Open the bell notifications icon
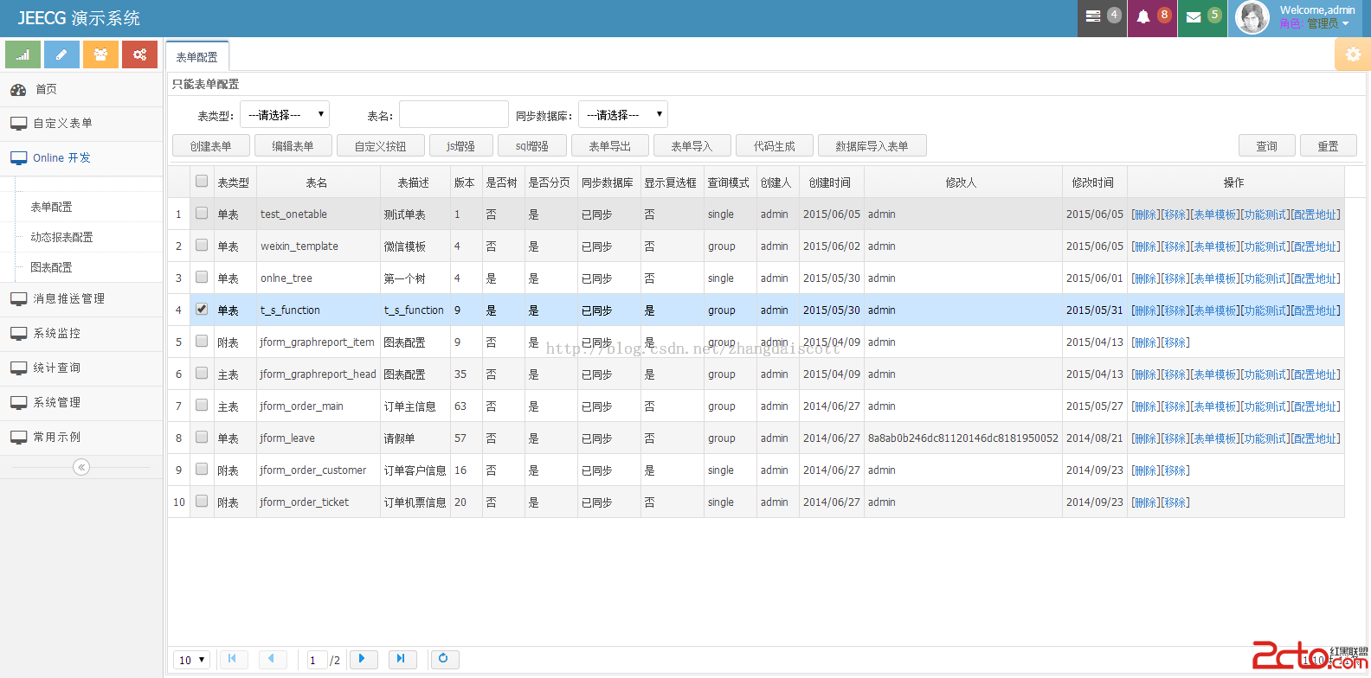This screenshot has width=1371, height=678. tap(1152, 17)
